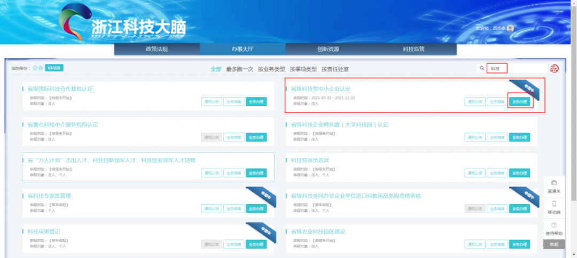
Task: Click 业务办理 for 省级科技型中小企业认定
Action: click(x=520, y=102)
